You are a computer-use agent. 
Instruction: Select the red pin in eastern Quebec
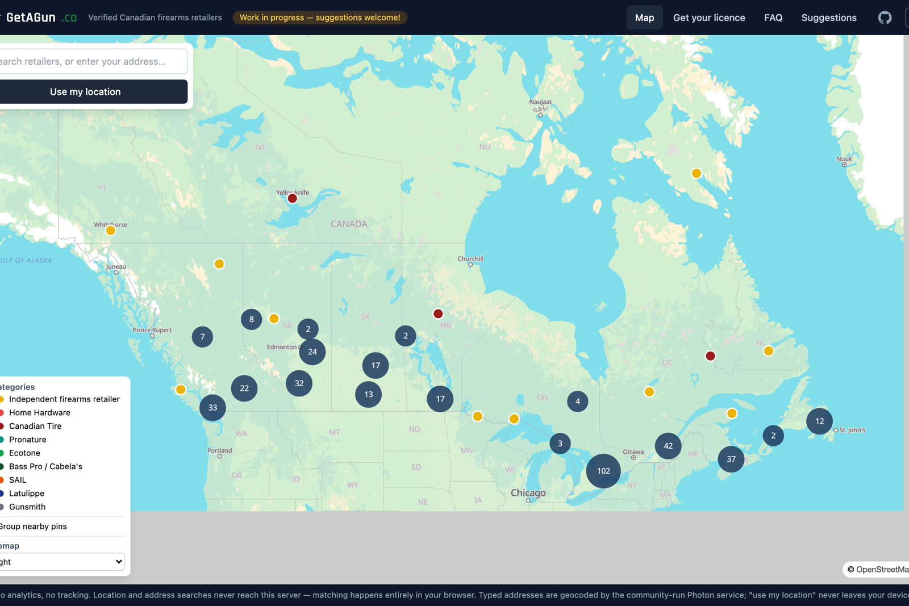710,356
